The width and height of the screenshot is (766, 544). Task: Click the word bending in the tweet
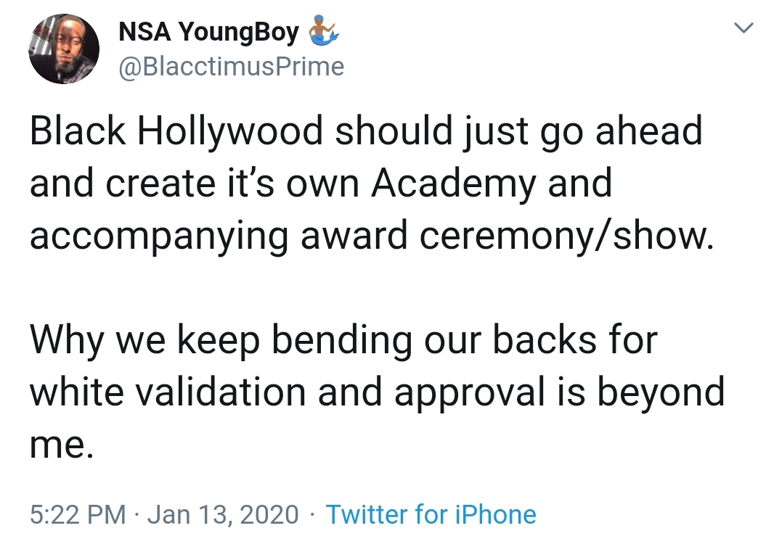click(341, 340)
